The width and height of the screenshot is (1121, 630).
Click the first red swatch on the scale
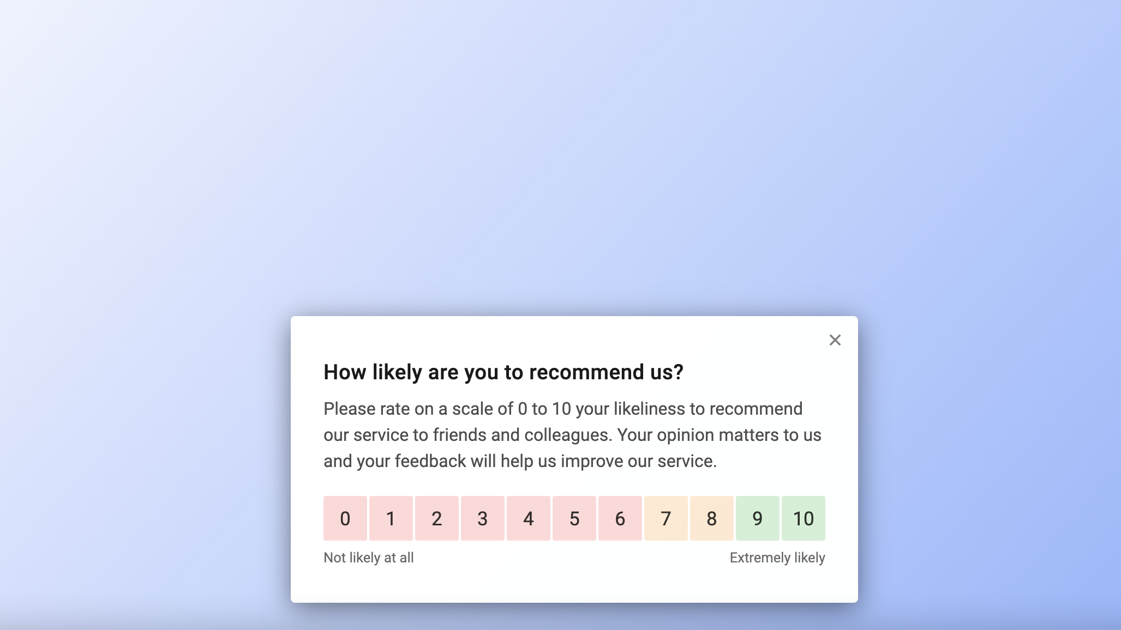click(x=345, y=518)
